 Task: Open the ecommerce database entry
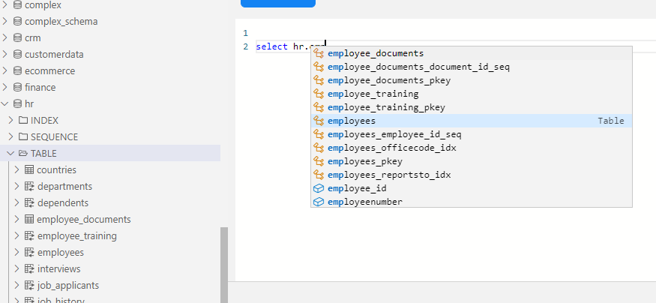pos(49,70)
